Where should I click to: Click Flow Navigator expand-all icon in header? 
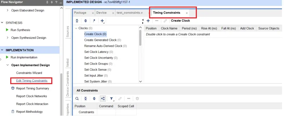point(52,2)
